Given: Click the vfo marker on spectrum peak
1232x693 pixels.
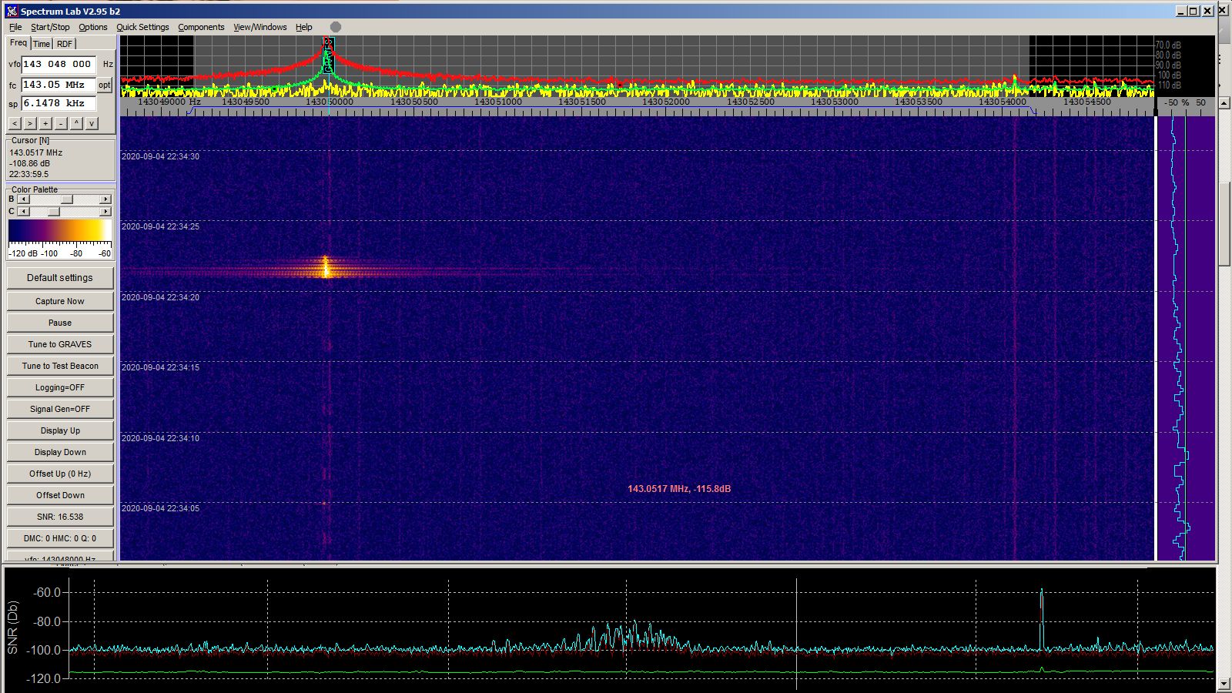Looking at the screenshot, I should (x=328, y=54).
